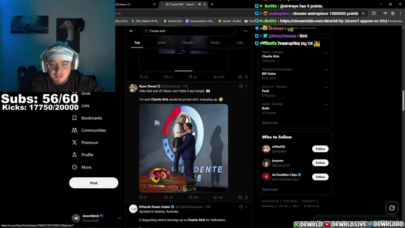
Task: Click the Post button
Action: point(94,183)
